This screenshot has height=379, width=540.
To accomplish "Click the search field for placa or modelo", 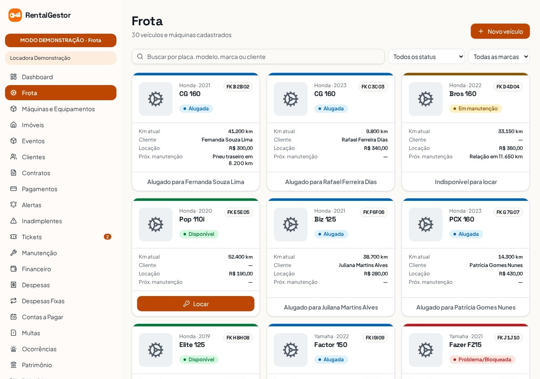I will pos(258,56).
